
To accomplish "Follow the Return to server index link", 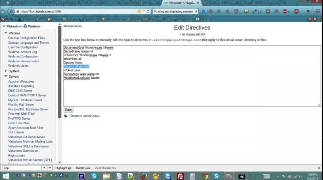I will [x=84, y=116].
